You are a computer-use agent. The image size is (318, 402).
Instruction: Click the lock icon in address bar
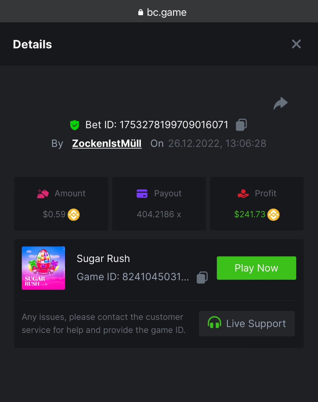pyautogui.click(x=140, y=12)
